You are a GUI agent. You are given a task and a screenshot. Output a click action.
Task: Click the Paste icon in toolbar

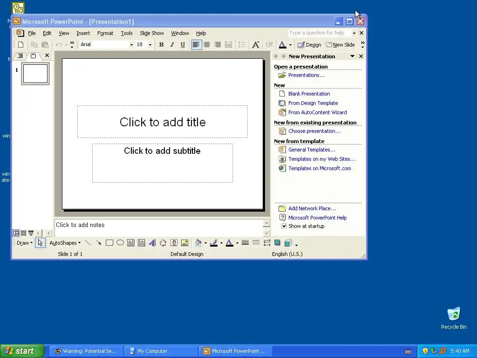pyautogui.click(x=45, y=44)
